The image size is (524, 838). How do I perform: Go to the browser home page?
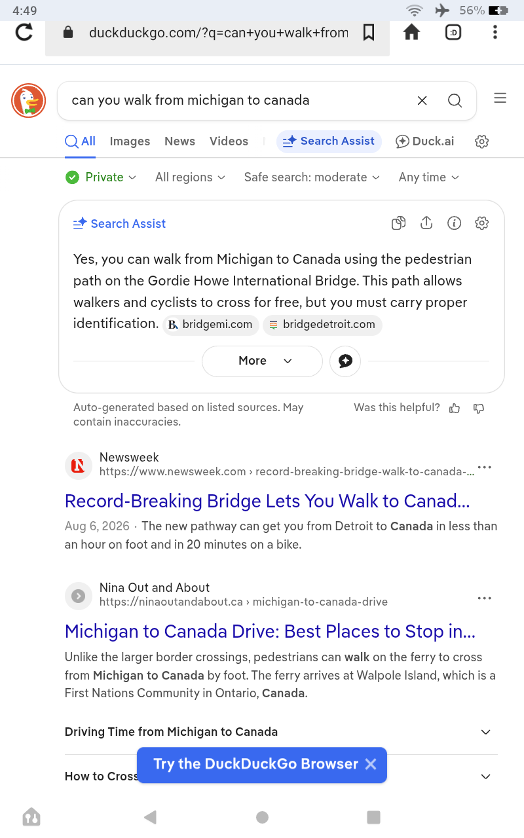point(411,32)
